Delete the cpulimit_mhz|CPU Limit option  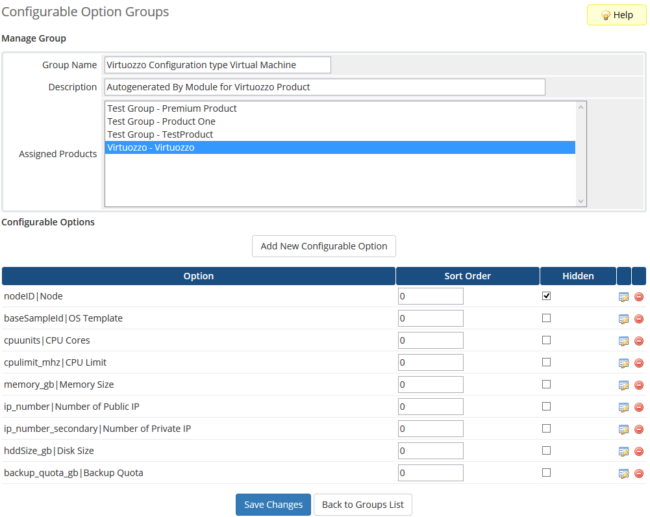tap(639, 363)
